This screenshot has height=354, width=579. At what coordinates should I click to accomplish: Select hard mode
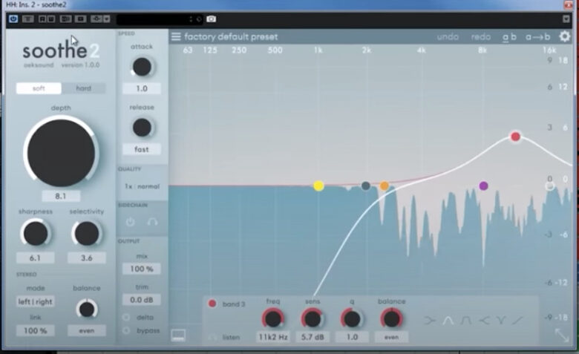[83, 88]
